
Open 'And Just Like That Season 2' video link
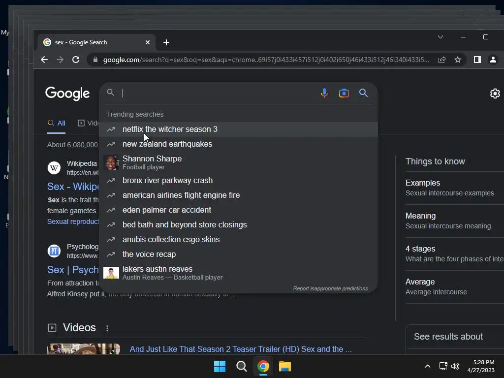click(241, 349)
